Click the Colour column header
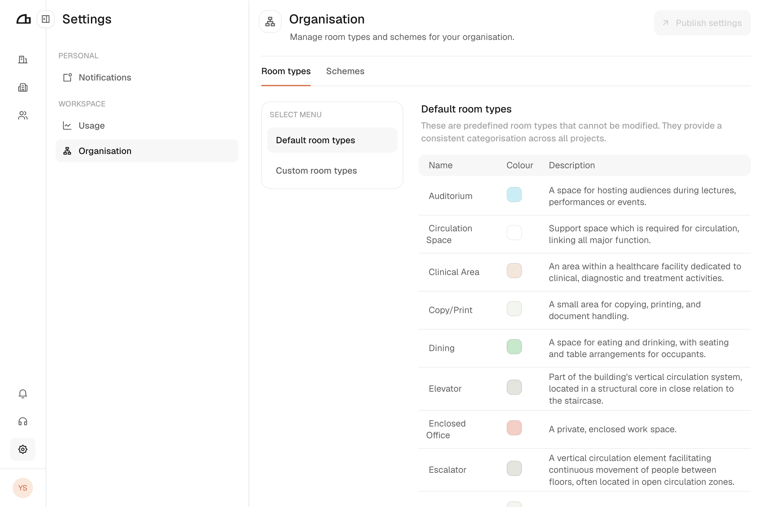Image resolution: width=761 pixels, height=507 pixels. [520, 165]
